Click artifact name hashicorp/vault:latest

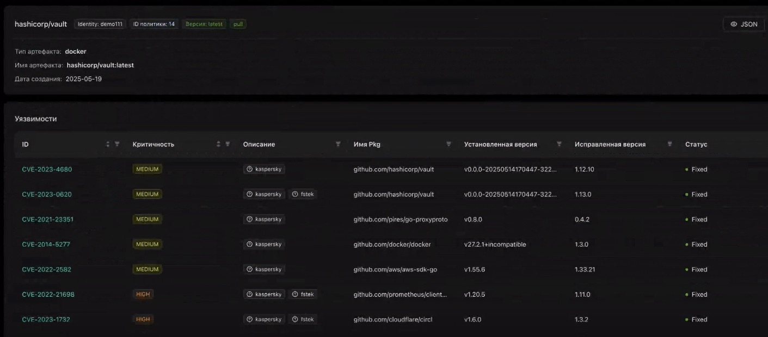point(100,65)
